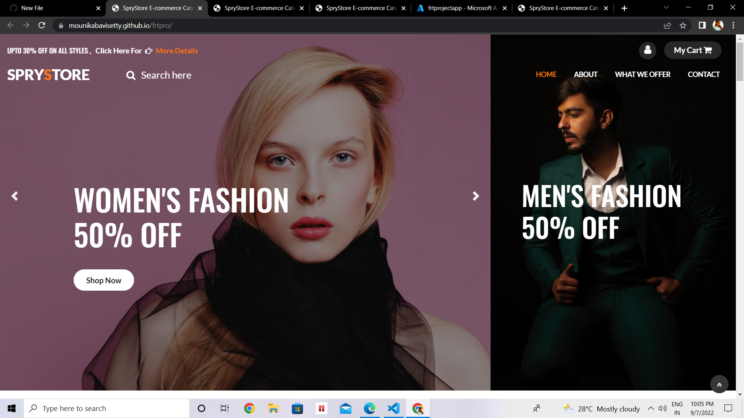The width and height of the screenshot is (744, 418).
Task: Expand tab search chevron
Action: (x=666, y=8)
